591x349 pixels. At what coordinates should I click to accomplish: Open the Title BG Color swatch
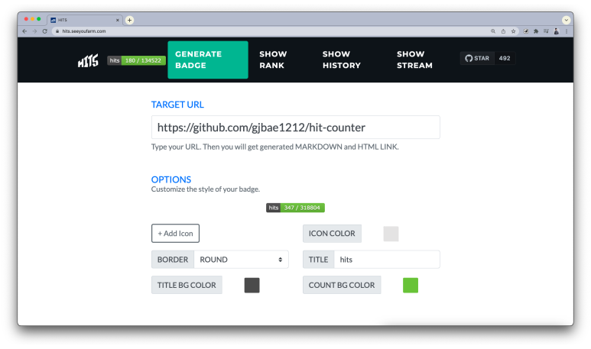(252, 285)
